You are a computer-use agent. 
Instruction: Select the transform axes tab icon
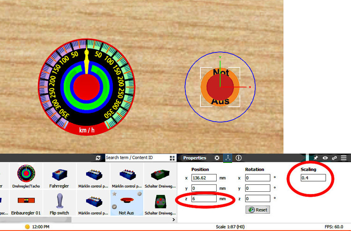(x=227, y=158)
